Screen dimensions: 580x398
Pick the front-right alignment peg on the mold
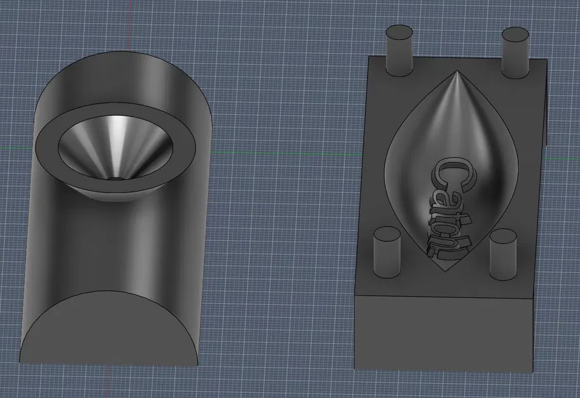pyautogui.click(x=503, y=255)
